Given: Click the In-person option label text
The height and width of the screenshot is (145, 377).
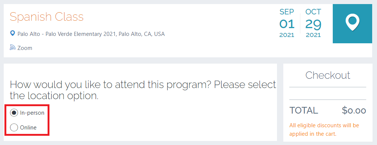Looking at the screenshot, I should pyautogui.click(x=32, y=113).
